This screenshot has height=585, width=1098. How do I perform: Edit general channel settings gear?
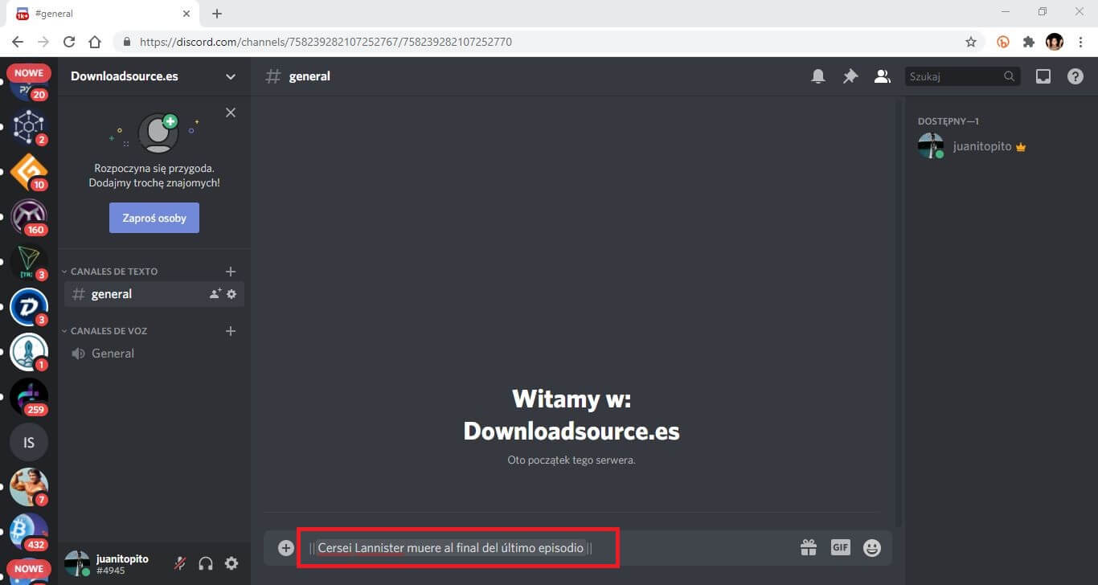pos(231,294)
